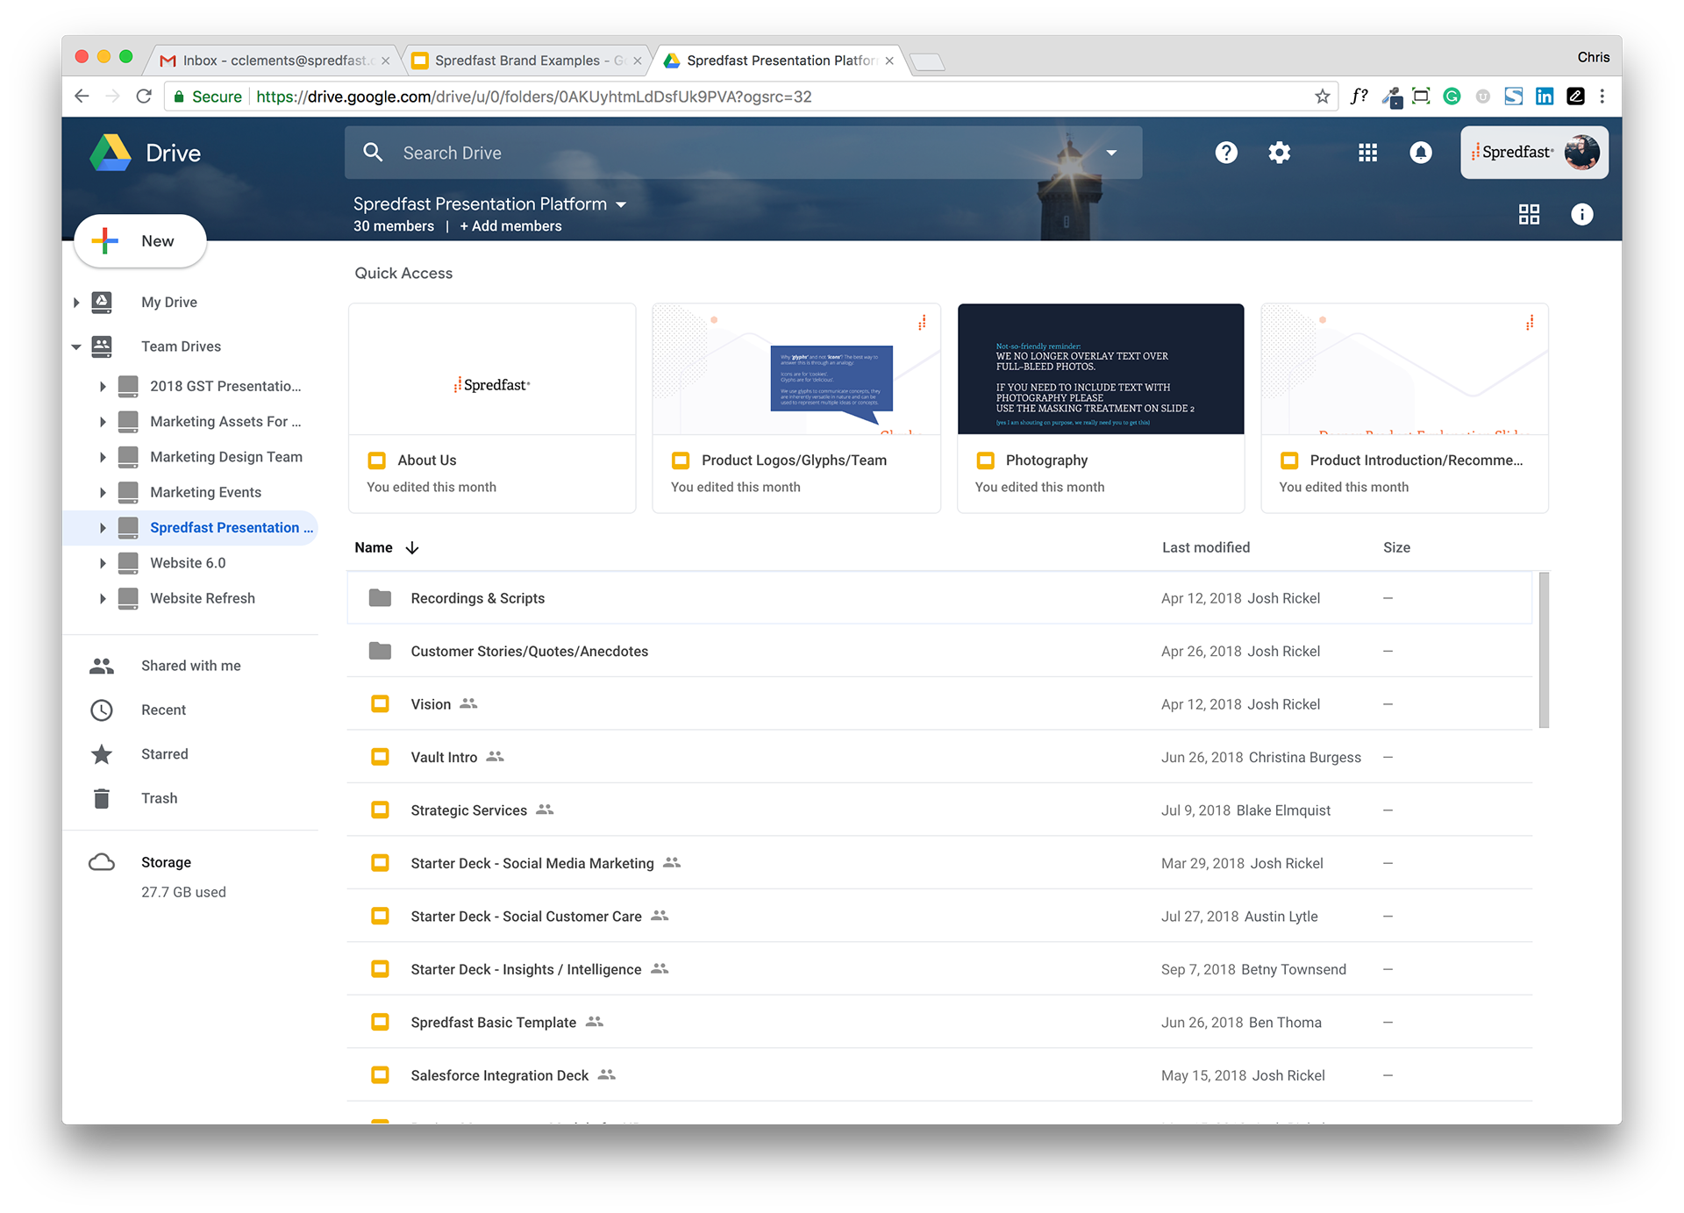Click 30 members link
This screenshot has width=1684, height=1213.
394,226
